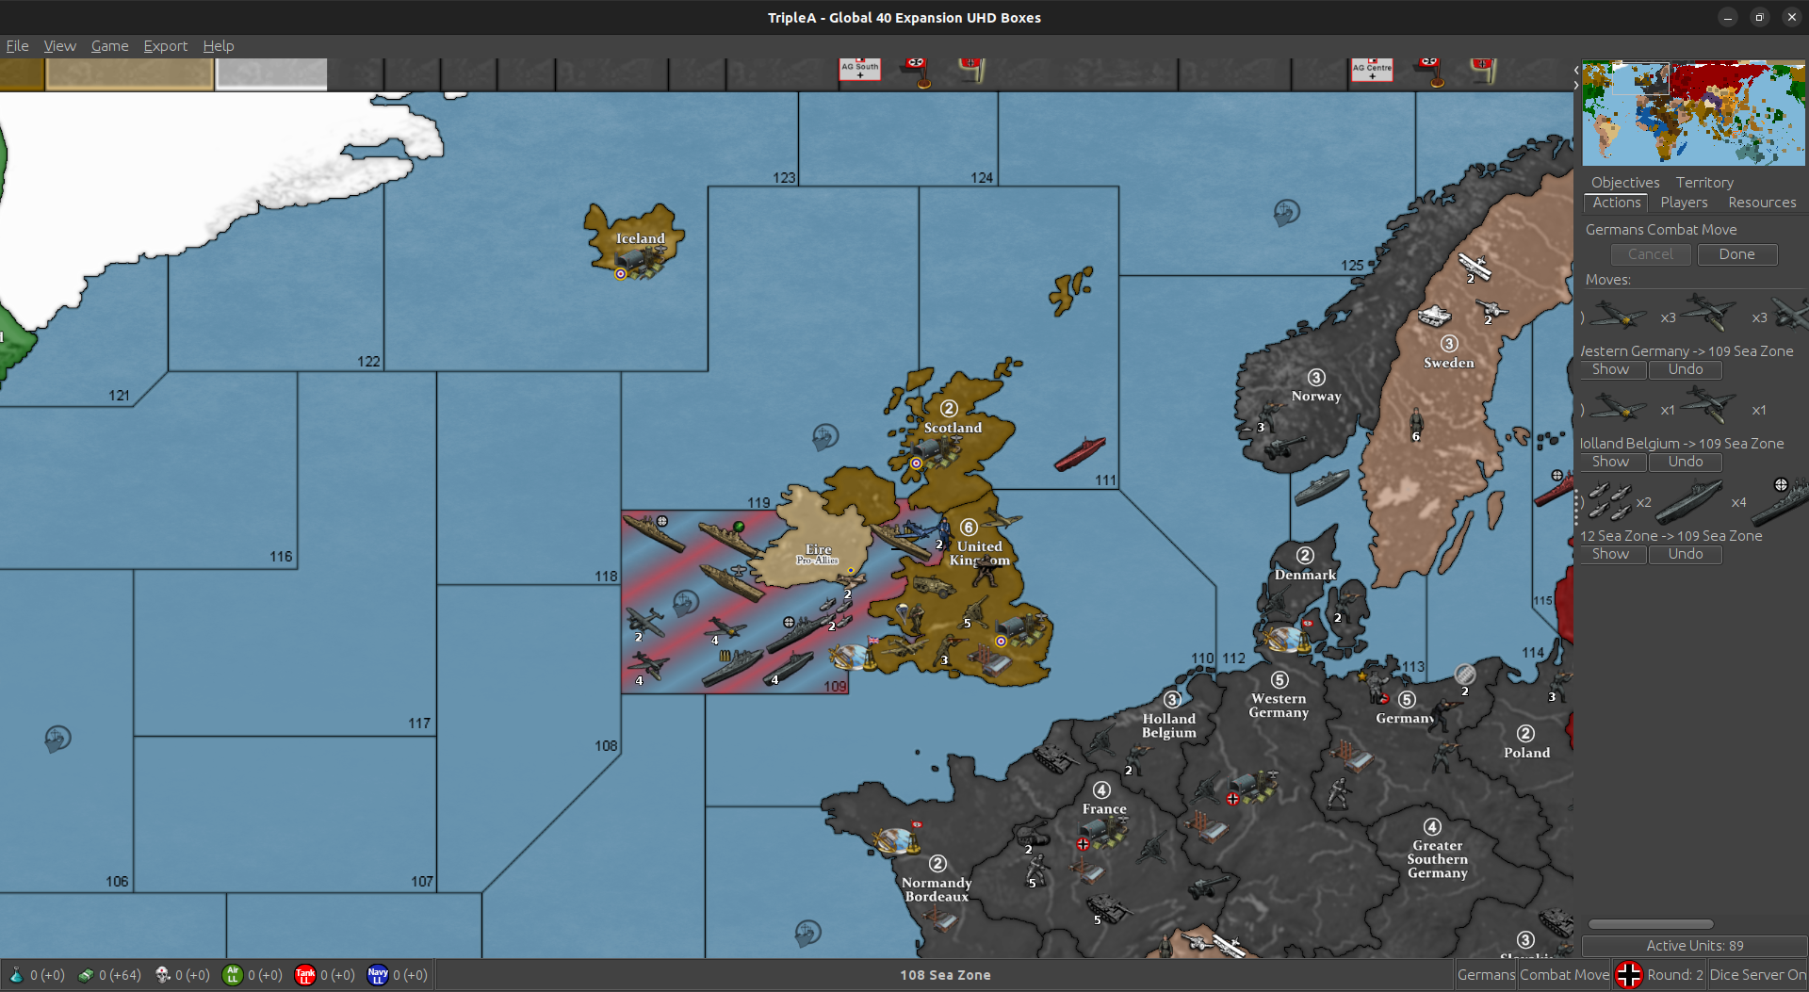Undo the 112 Sea Zone to 109 move

click(1685, 554)
